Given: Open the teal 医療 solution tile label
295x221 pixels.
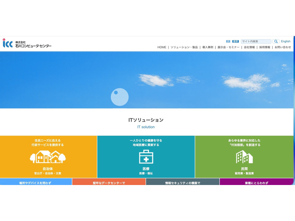Looking at the screenshot, I should pyautogui.click(x=146, y=169).
